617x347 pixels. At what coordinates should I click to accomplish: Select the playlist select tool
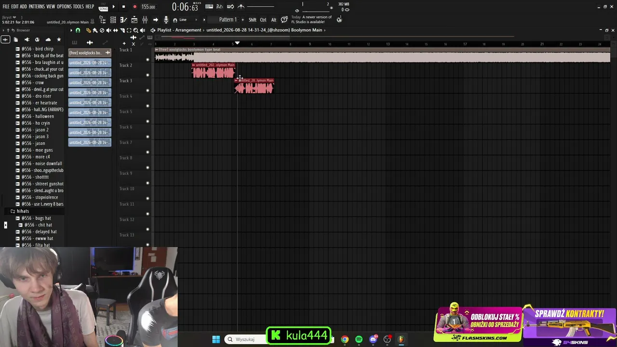point(129,30)
